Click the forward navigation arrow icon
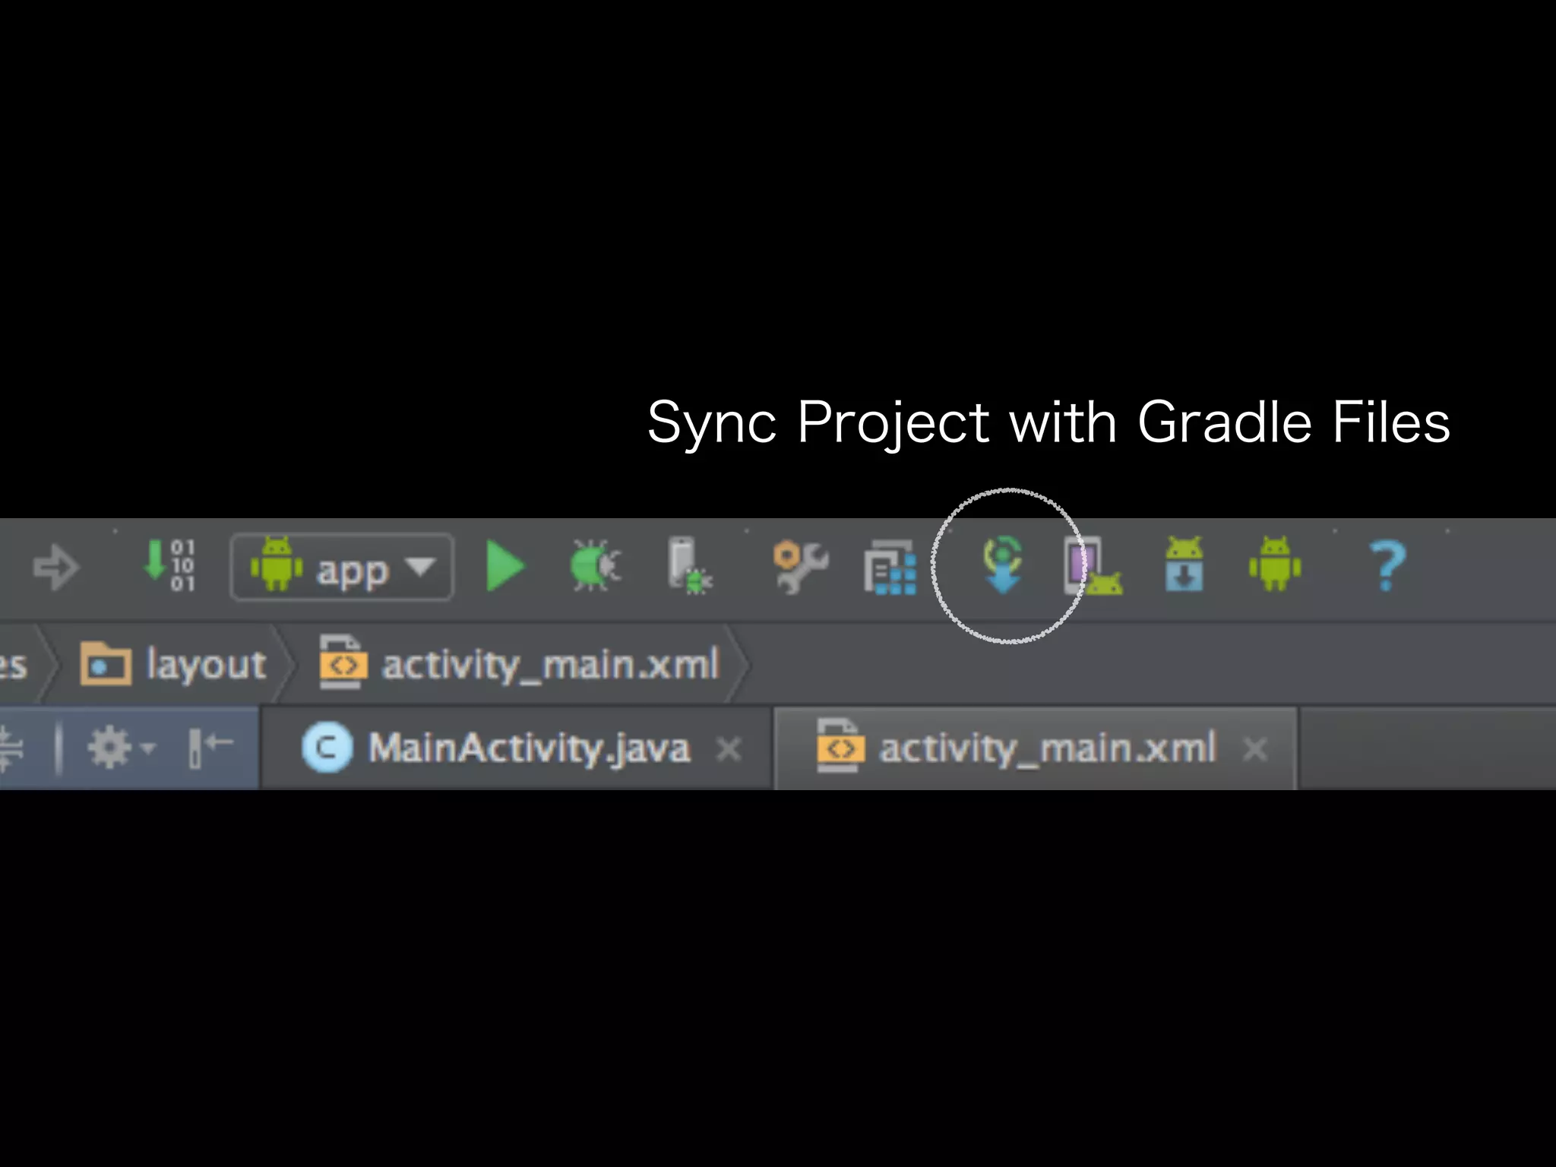The width and height of the screenshot is (1556, 1167). click(x=56, y=567)
